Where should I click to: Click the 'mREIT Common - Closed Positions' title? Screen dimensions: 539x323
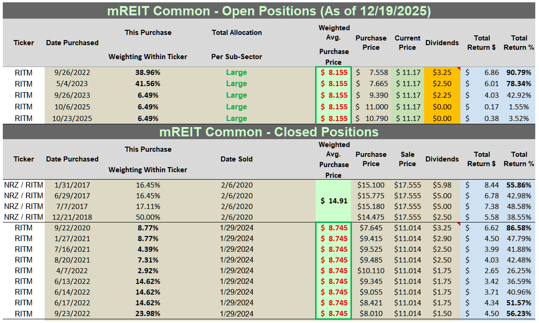(x=269, y=132)
